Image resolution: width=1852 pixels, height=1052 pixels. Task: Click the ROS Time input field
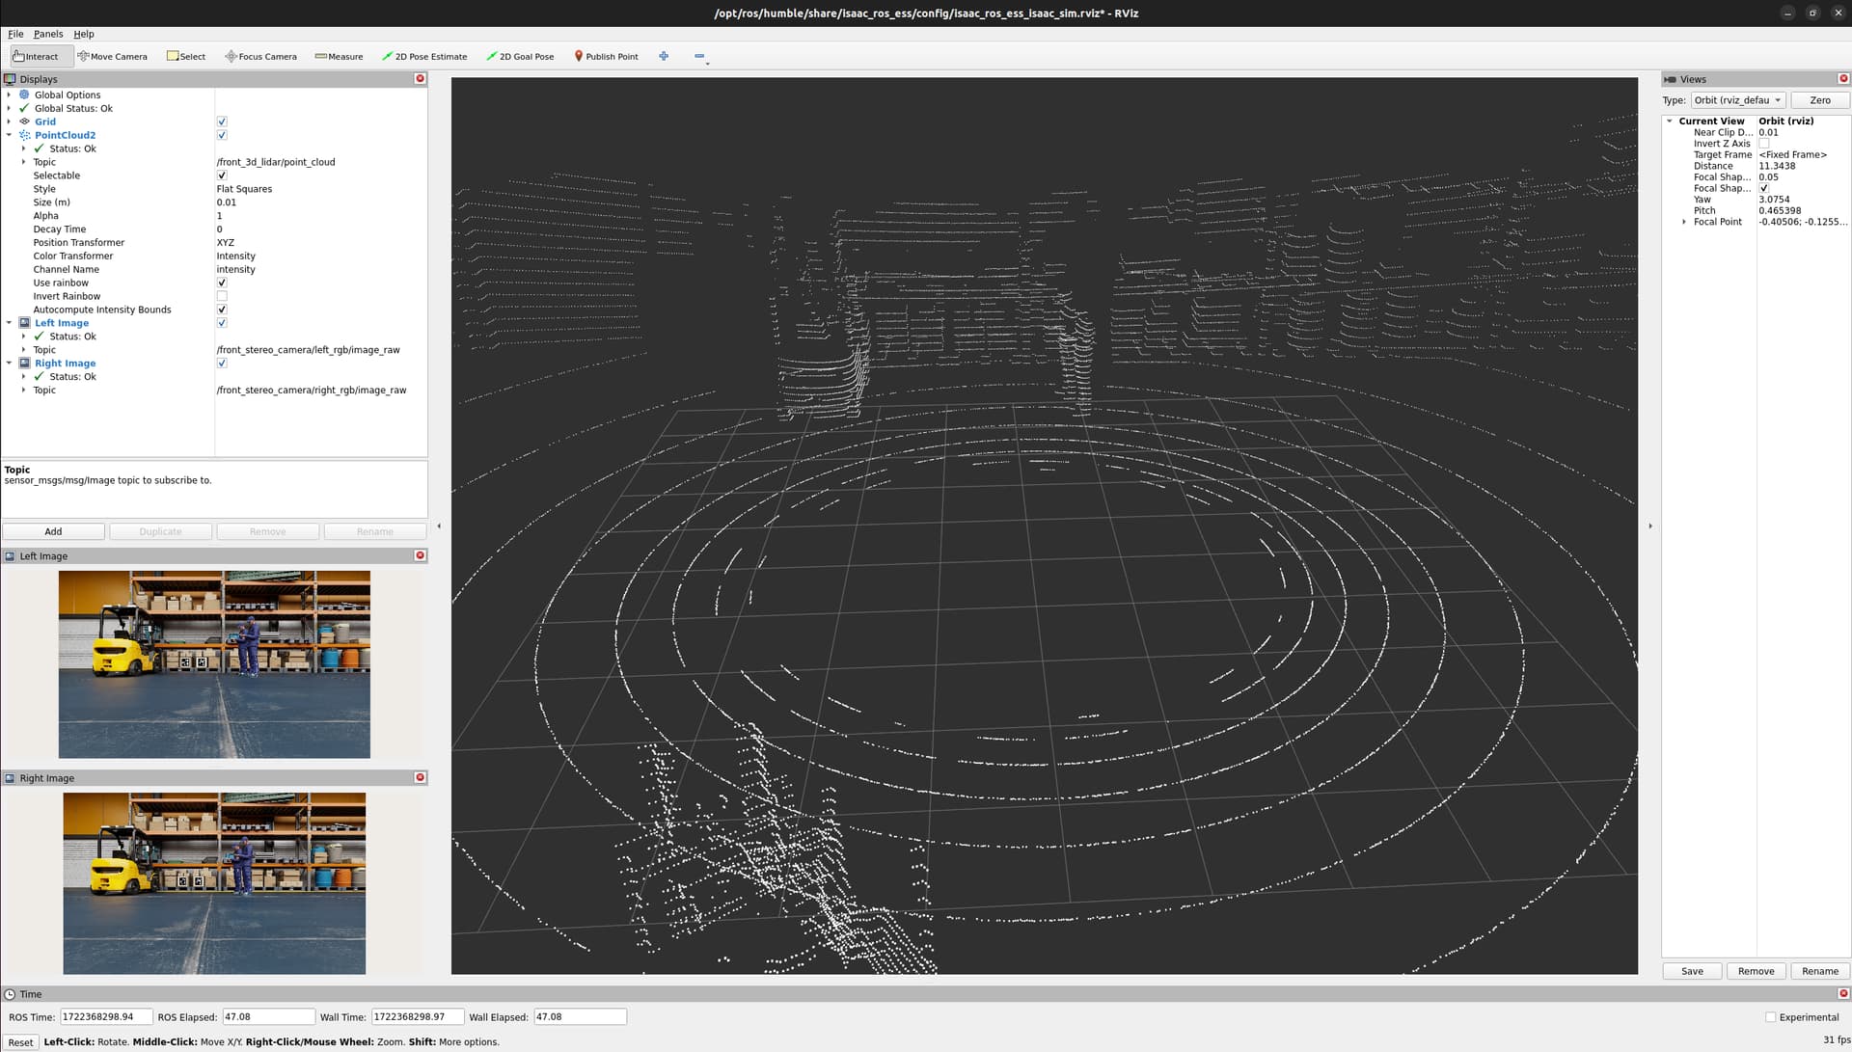pos(106,1016)
